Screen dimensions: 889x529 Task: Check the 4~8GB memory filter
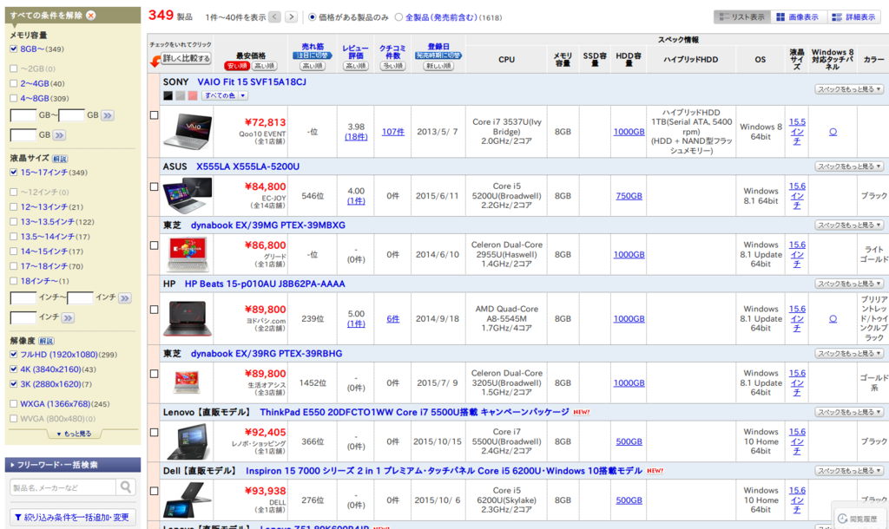coord(14,99)
